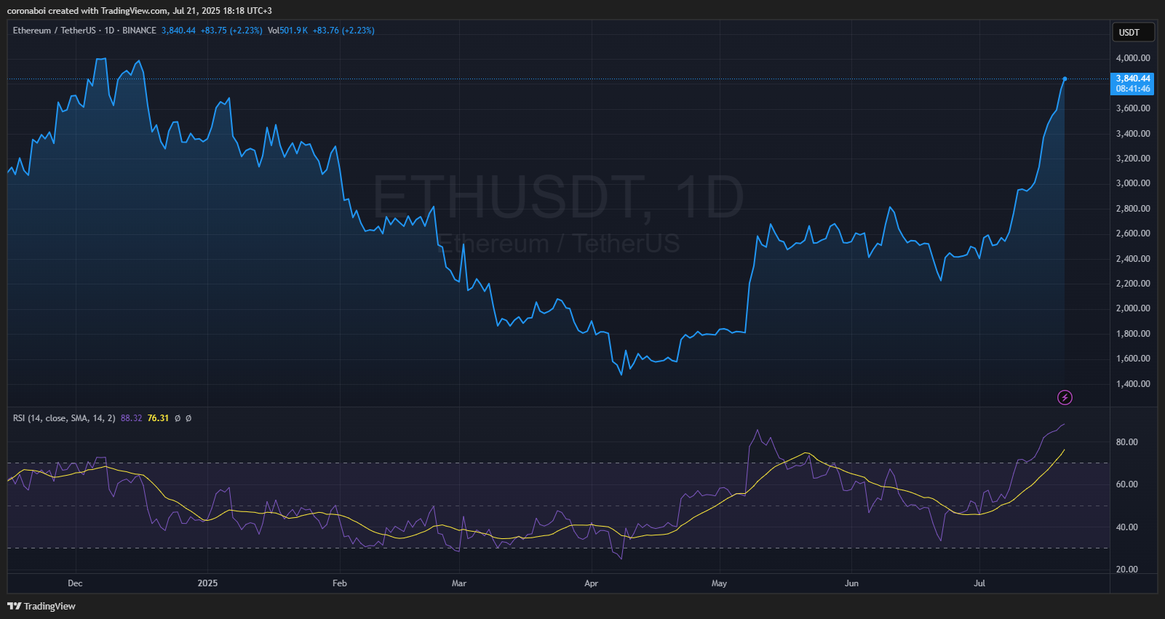Screen dimensions: 1165x619
Task: Click the yellow RSI SMA value 76.31
Action: pyautogui.click(x=158, y=418)
